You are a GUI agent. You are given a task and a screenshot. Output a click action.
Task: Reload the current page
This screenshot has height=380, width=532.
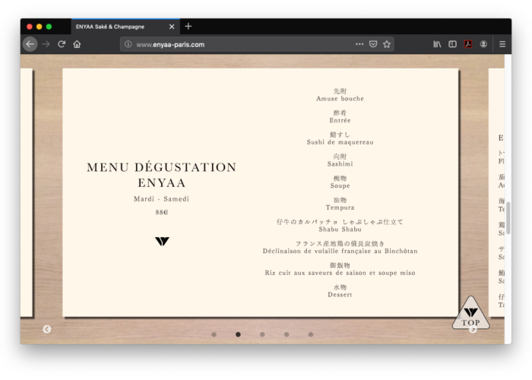coord(62,44)
